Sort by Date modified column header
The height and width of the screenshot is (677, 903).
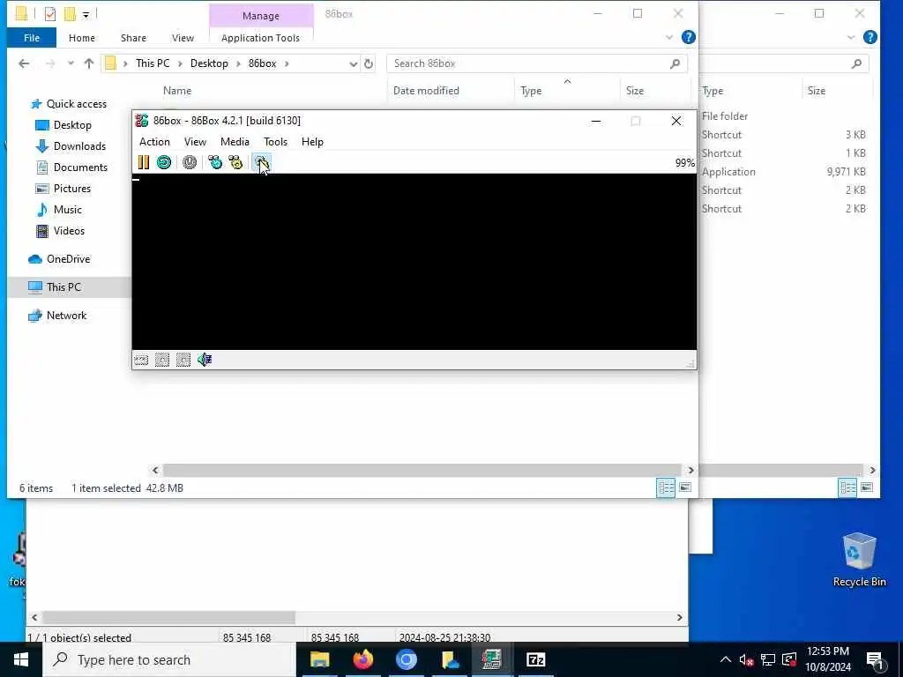pyautogui.click(x=426, y=91)
